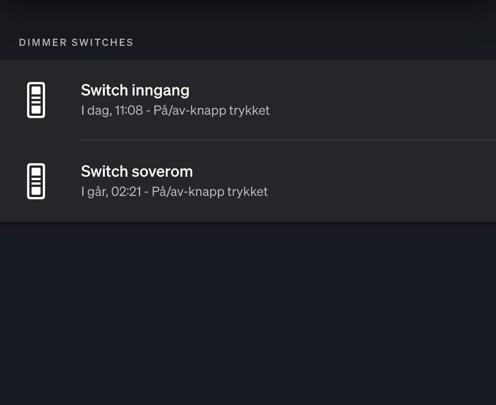
Task: Click the word "inngang" in the first title
Action: (x=161, y=91)
